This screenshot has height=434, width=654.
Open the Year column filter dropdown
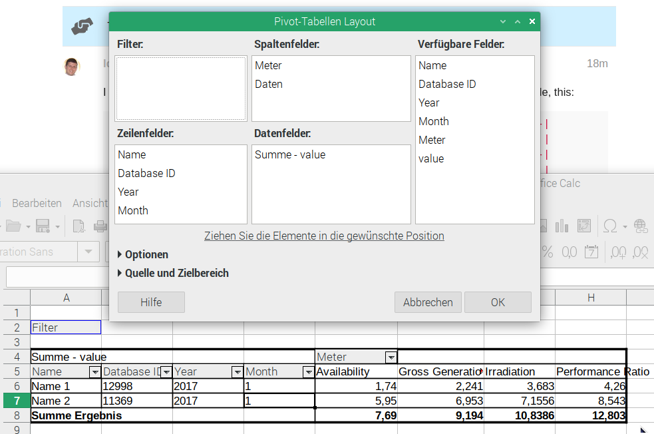238,372
